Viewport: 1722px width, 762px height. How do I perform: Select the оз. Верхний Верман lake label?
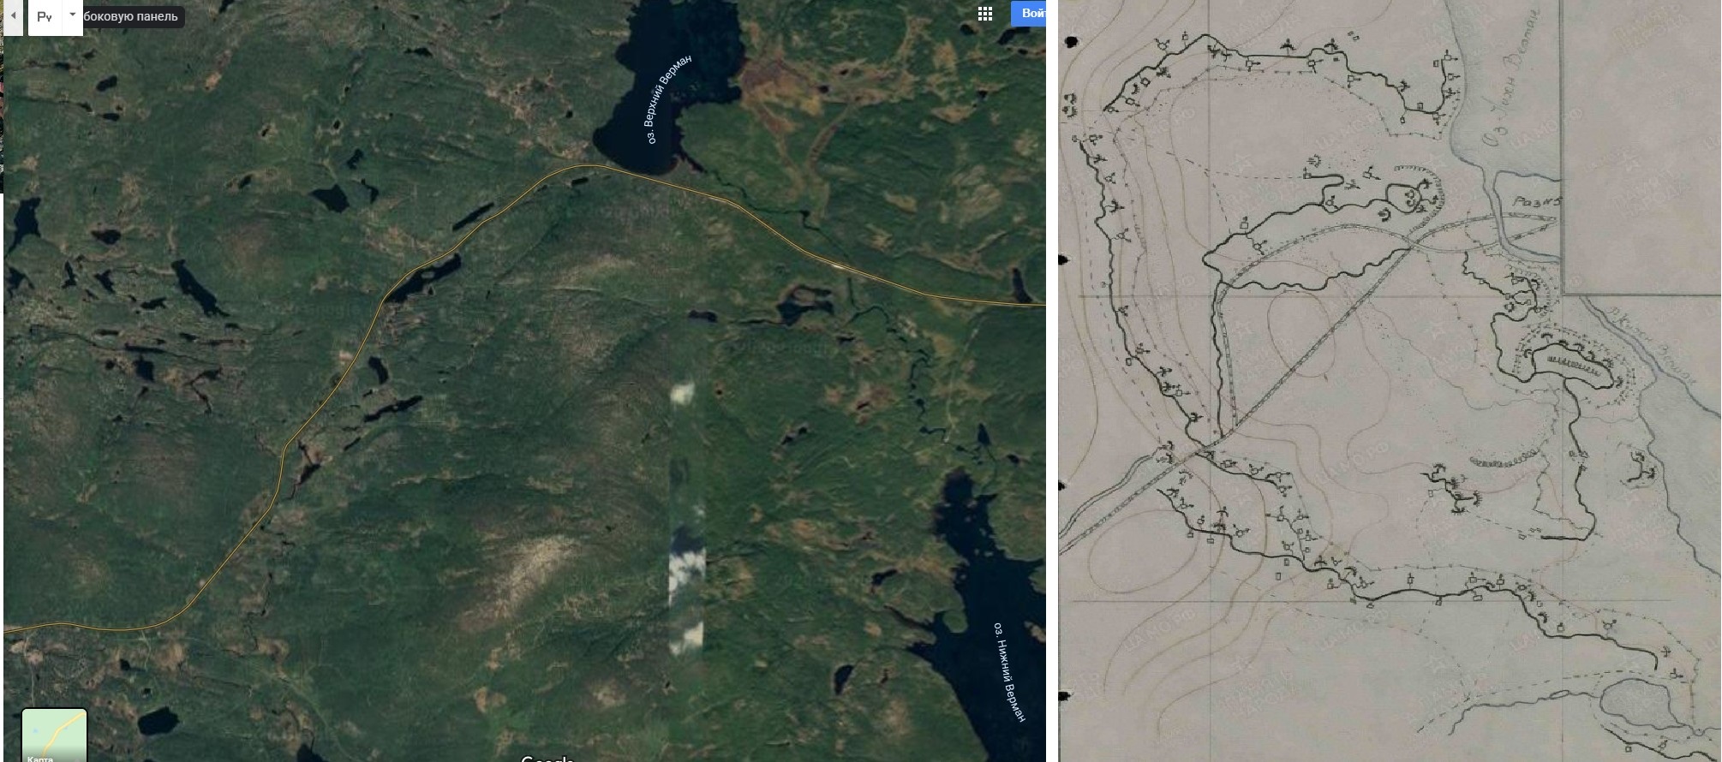(x=668, y=98)
